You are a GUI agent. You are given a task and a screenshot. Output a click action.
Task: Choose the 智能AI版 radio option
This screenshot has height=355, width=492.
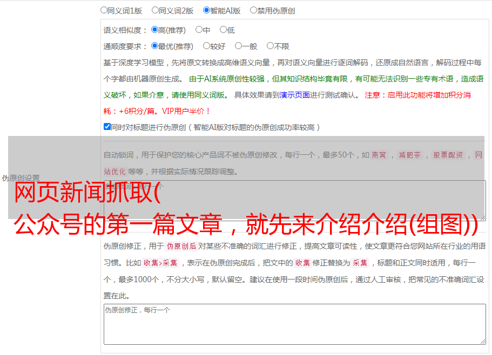click(x=206, y=10)
